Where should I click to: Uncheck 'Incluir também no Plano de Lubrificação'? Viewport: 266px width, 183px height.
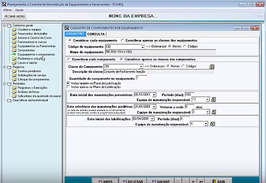(68, 84)
